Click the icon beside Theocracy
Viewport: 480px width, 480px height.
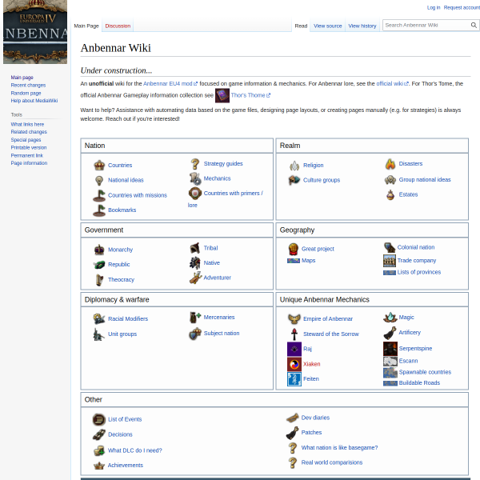point(99,280)
